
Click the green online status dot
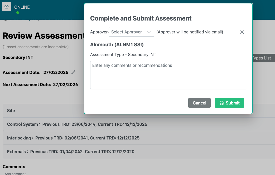pos(18,13)
